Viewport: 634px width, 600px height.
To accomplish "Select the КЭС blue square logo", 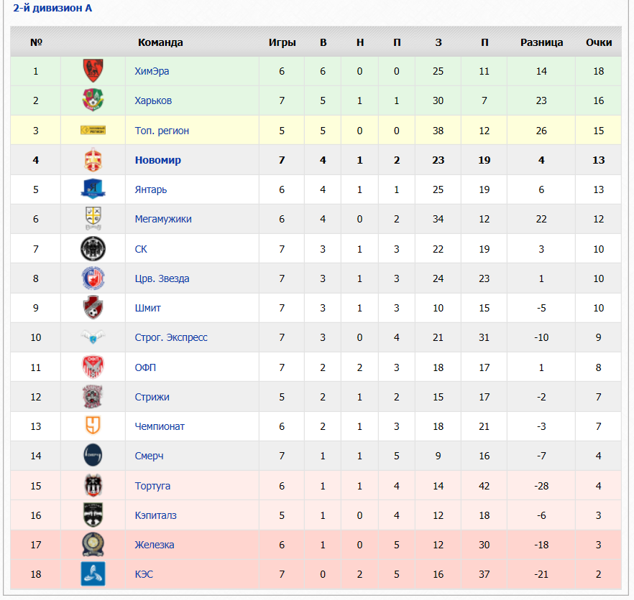I will click(x=93, y=573).
